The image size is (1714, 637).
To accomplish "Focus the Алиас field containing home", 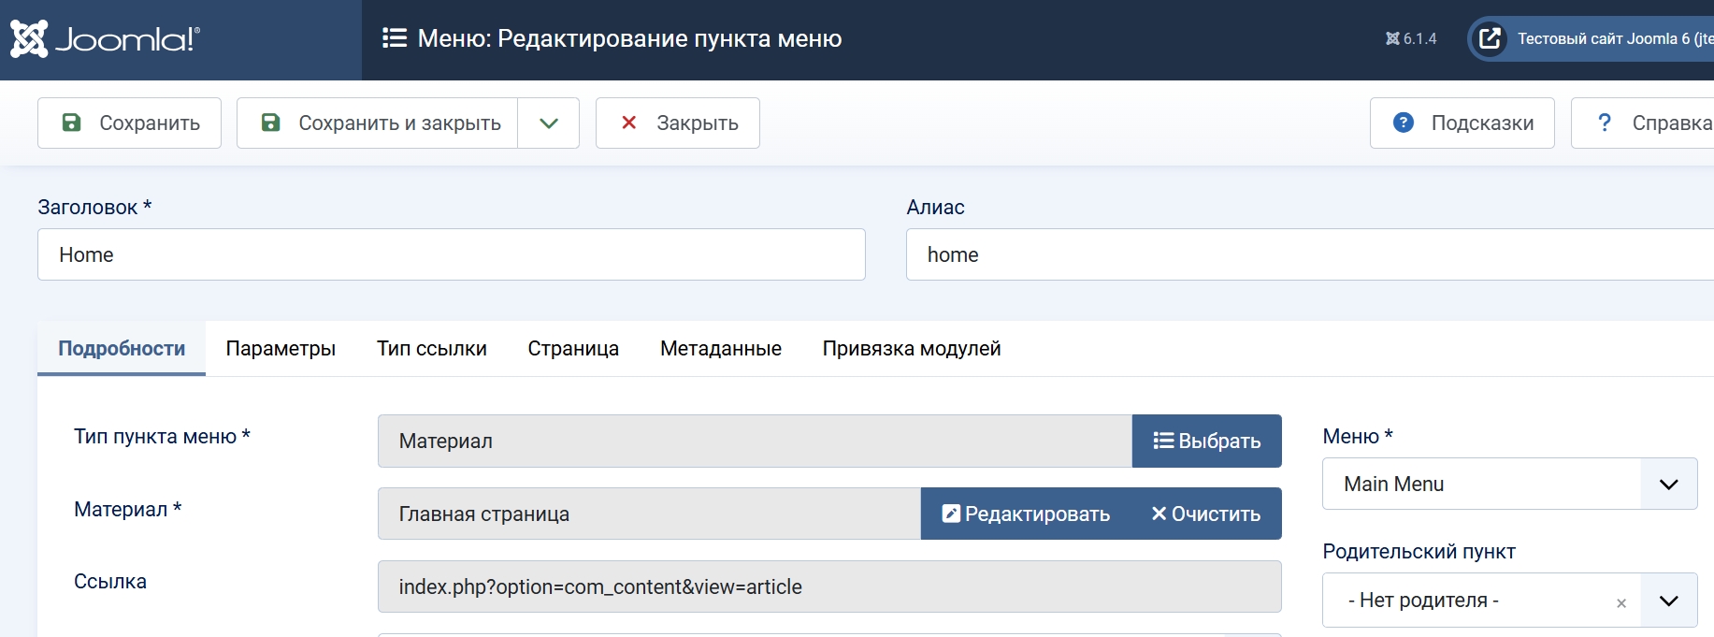I will coord(1310,254).
